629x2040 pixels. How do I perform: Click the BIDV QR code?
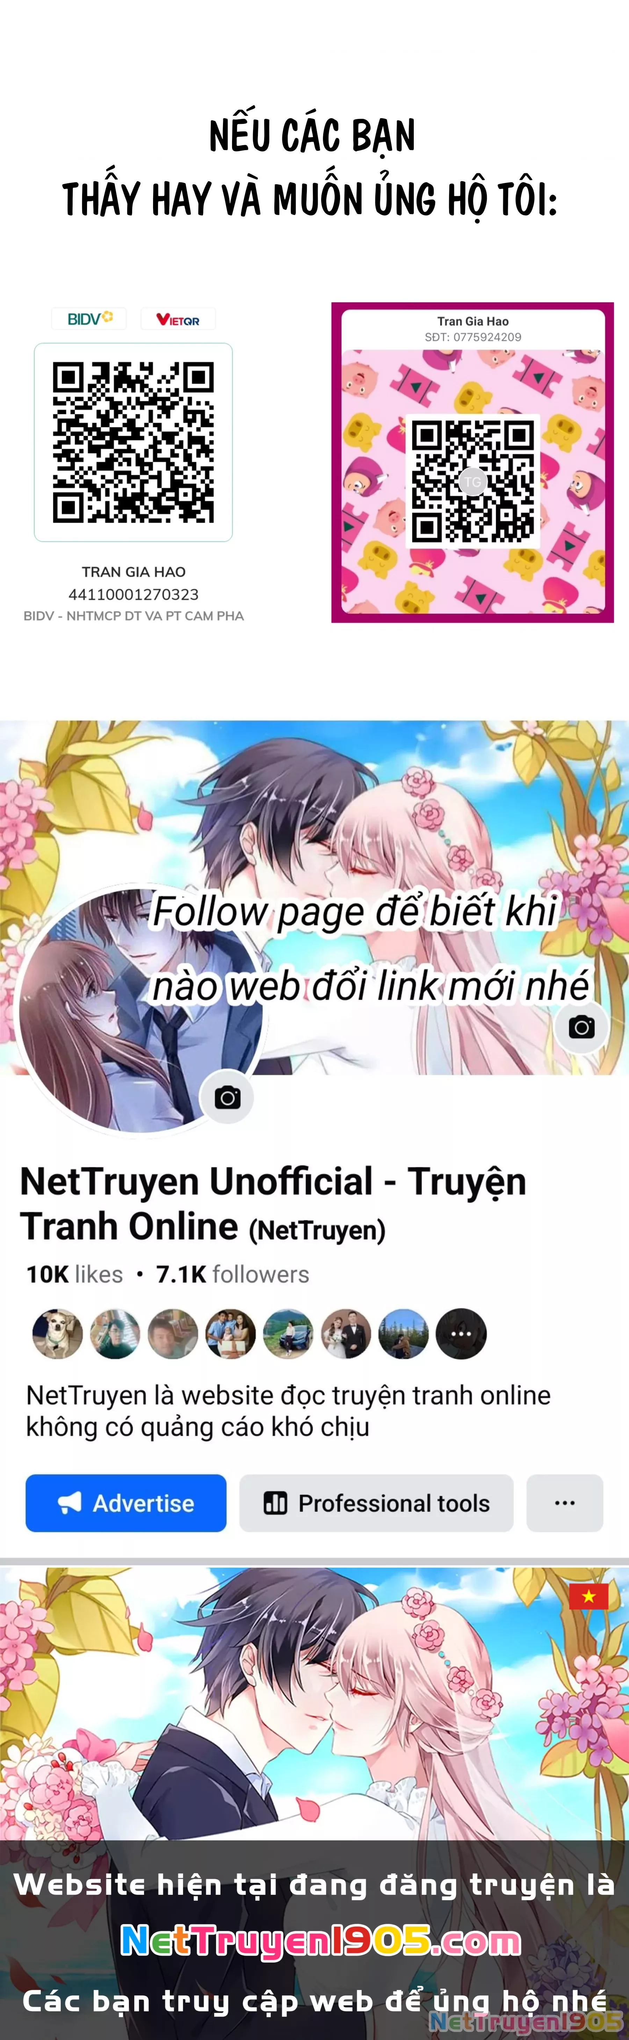[133, 442]
